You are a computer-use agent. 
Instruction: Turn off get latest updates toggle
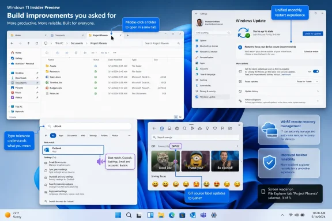(x=316, y=71)
